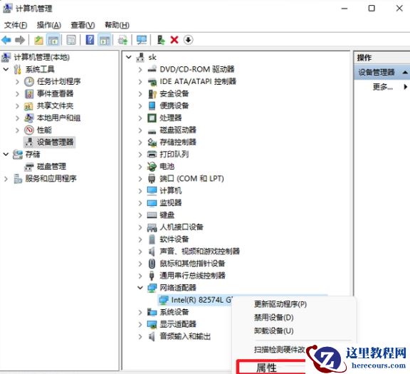Open the 查看(V) menu
410x374 pixels.
[83, 25]
